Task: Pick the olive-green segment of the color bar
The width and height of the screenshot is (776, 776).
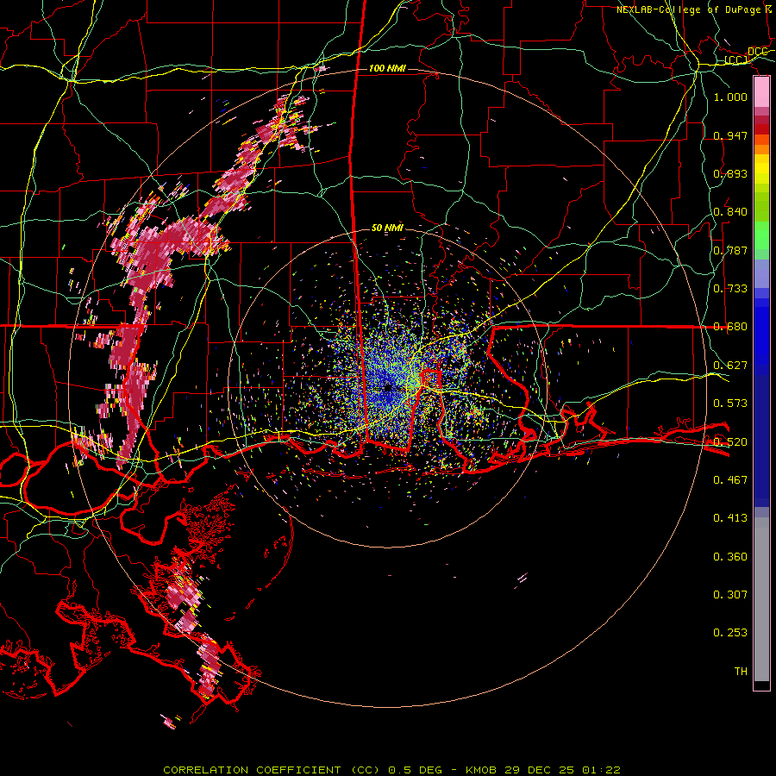Action: coord(761,207)
